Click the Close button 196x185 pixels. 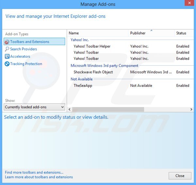tap(180, 176)
